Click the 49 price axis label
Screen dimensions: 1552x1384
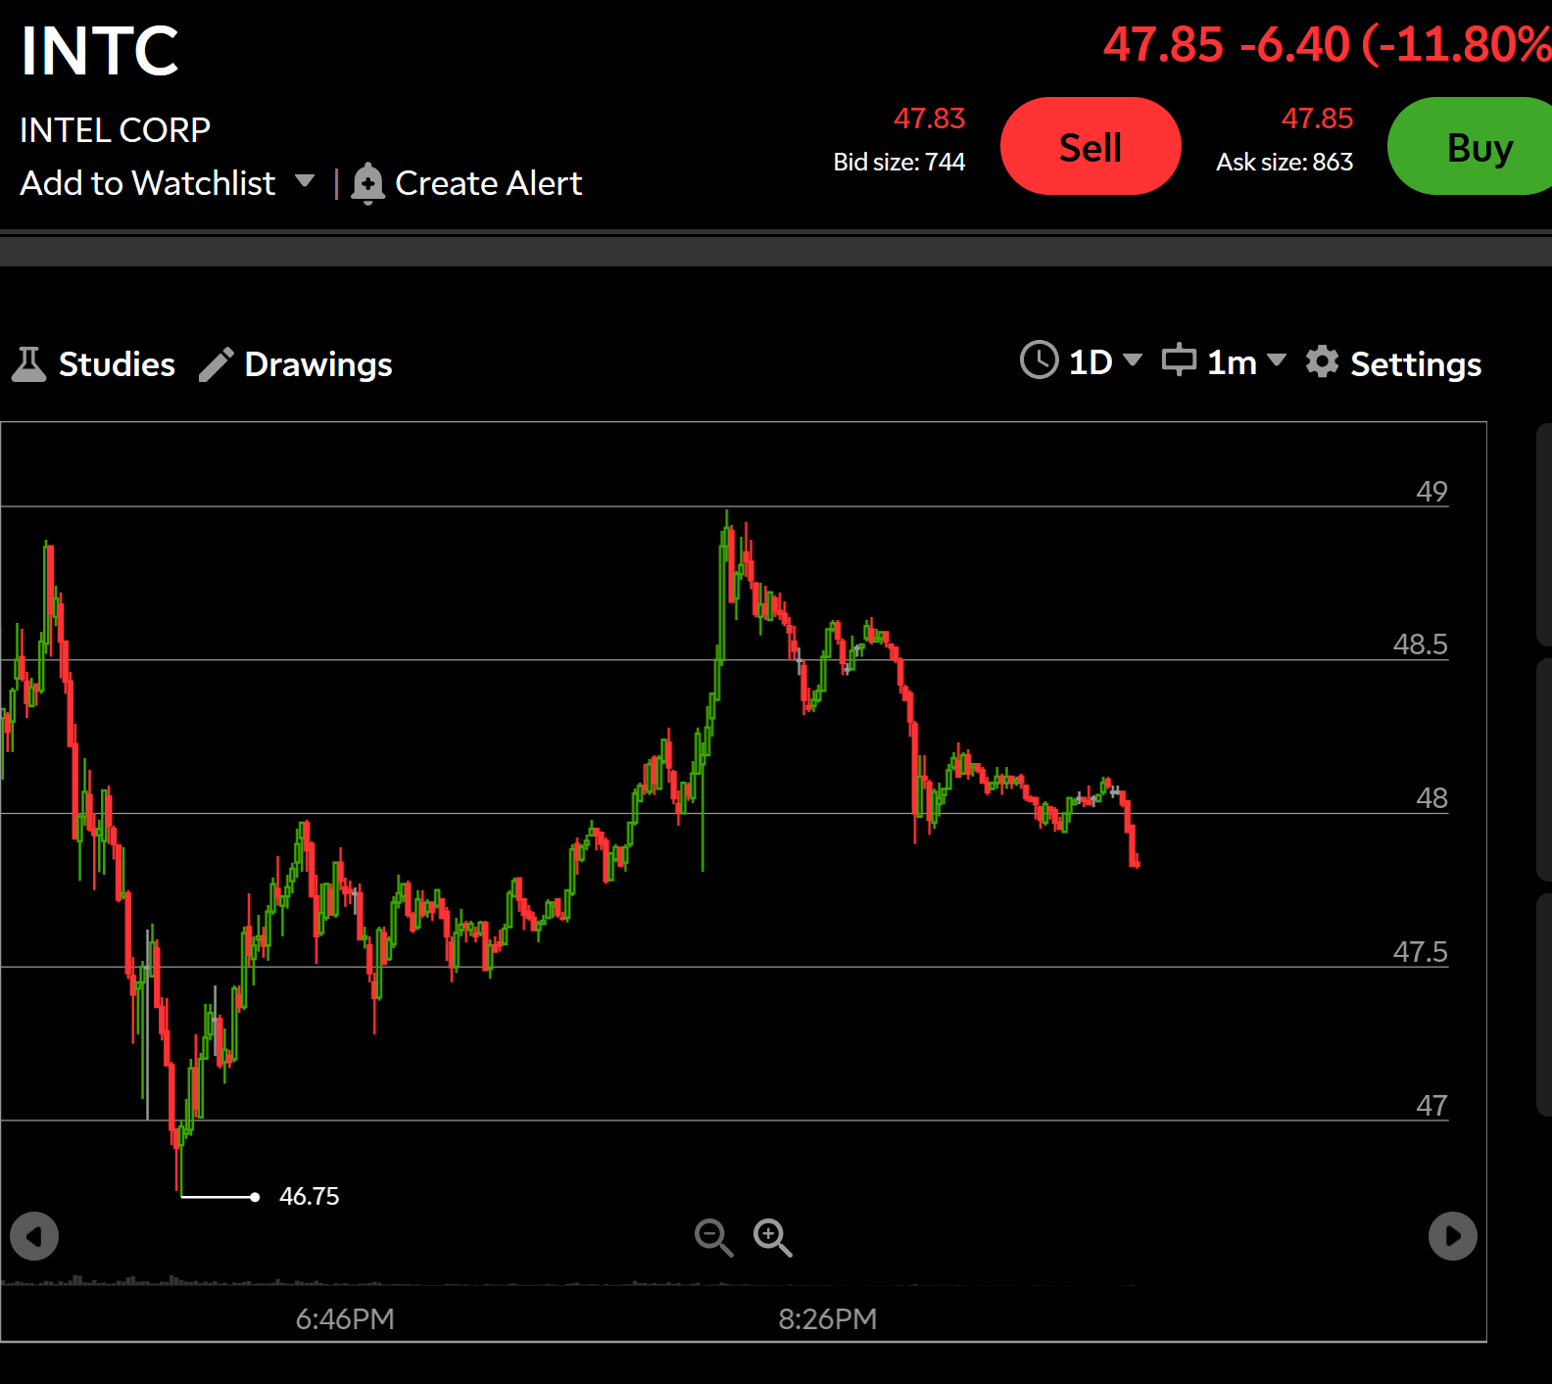(1431, 492)
